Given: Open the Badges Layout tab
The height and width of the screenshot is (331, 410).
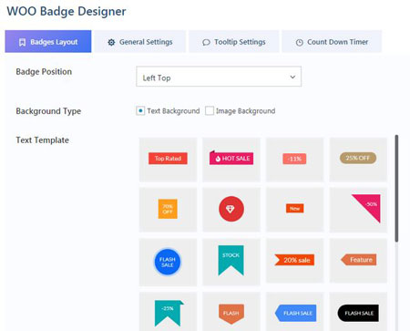Looking at the screenshot, I should coord(48,41).
